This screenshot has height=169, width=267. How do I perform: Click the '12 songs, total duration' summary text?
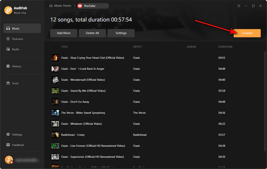point(91,20)
